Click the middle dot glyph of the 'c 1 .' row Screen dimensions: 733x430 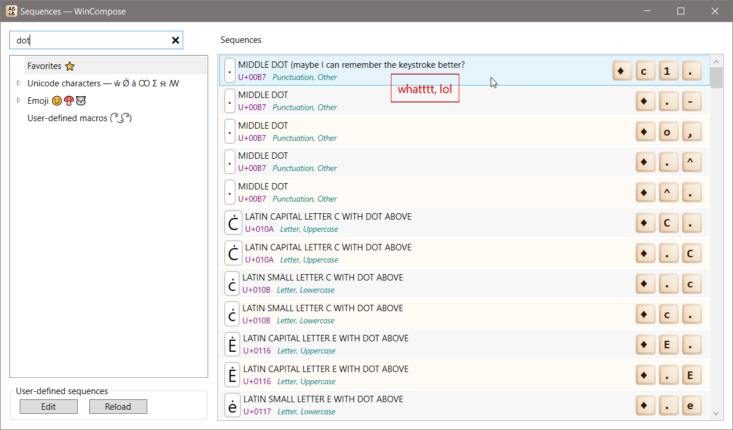tap(230, 71)
